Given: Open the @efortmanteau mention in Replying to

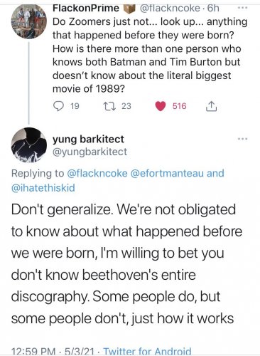Looking at the screenshot, I should [x=167, y=173].
